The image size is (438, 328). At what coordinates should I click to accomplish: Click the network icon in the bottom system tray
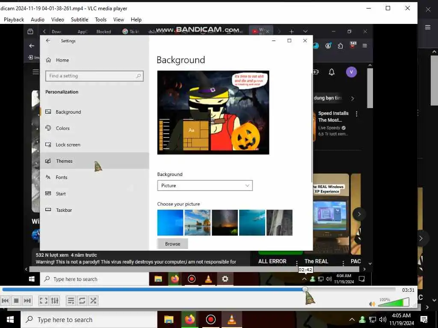point(373,319)
